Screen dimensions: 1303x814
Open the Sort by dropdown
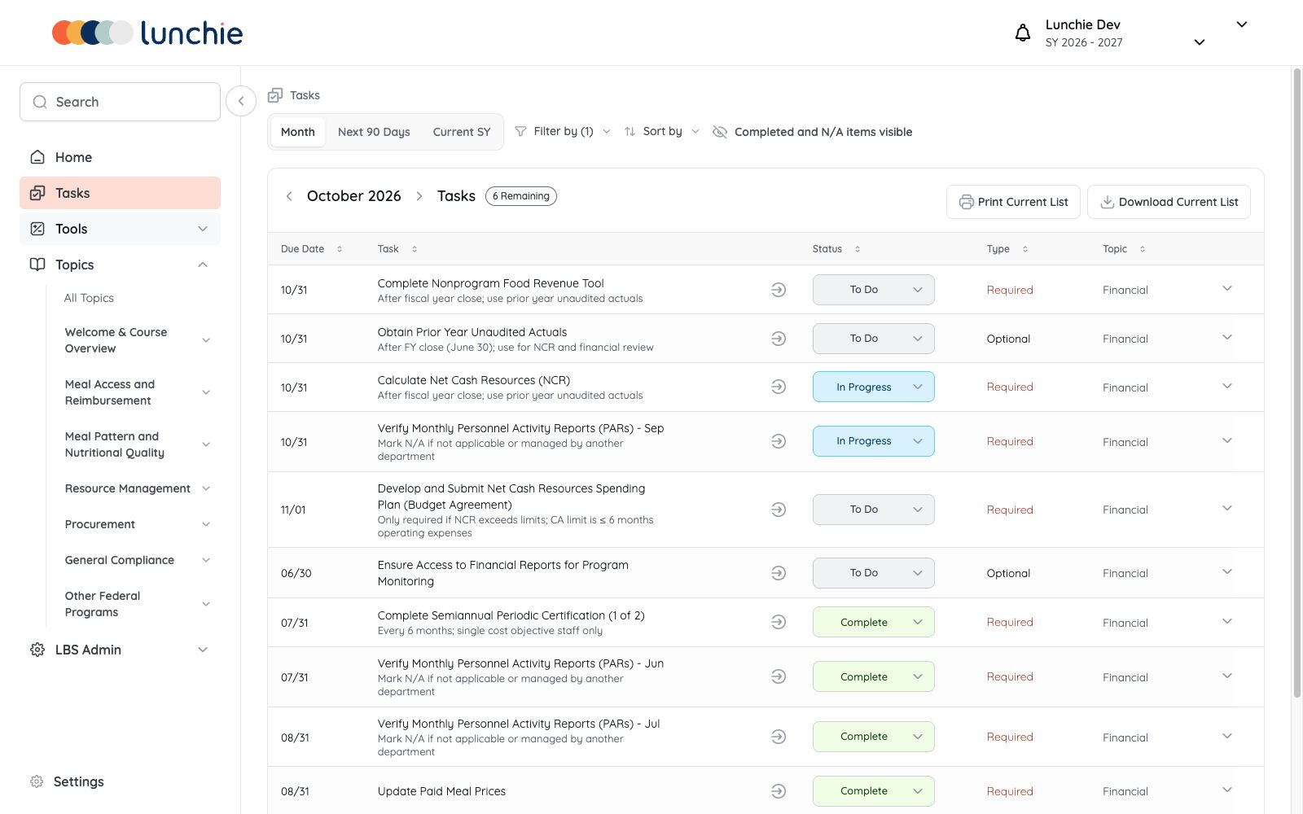point(662,132)
